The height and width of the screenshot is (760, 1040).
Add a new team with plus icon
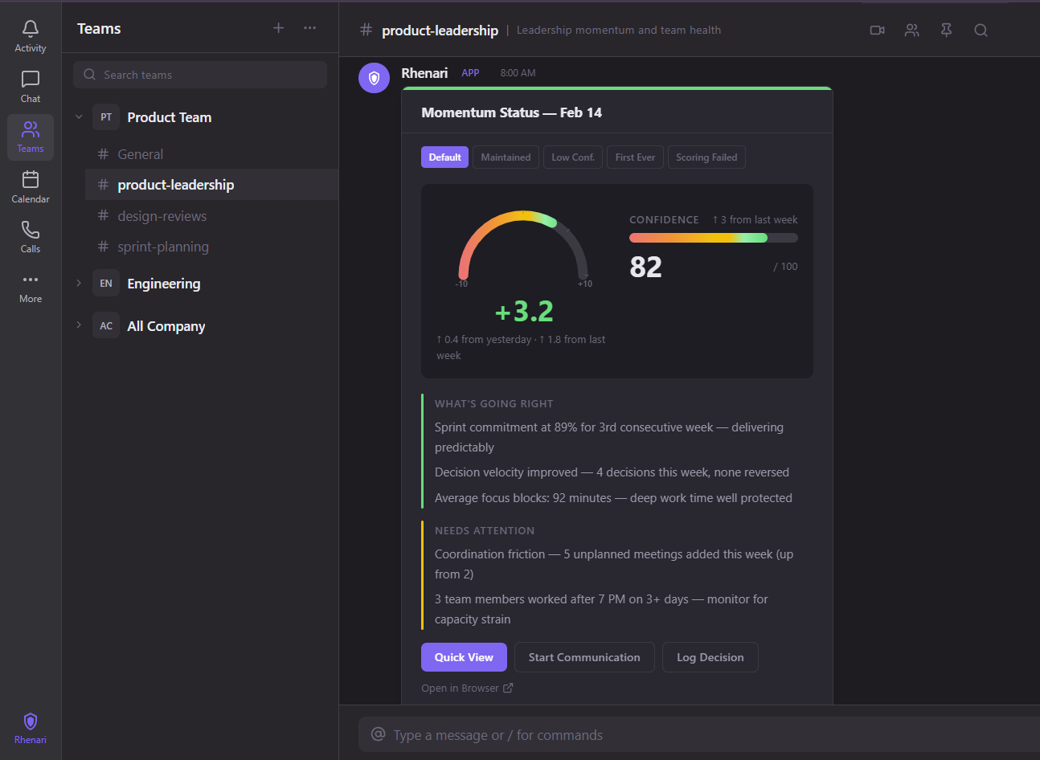coord(278,28)
